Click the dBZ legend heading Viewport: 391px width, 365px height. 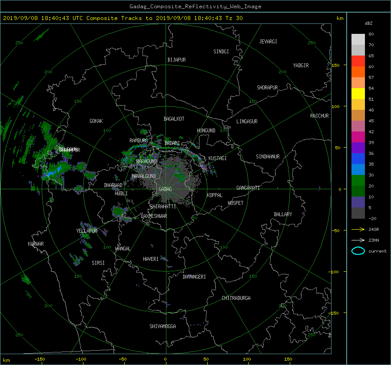[x=368, y=23]
